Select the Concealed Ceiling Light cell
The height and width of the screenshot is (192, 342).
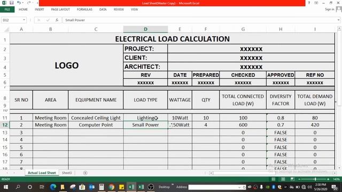[96, 118]
